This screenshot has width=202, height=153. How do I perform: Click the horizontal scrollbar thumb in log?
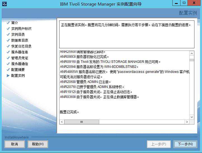tap(82, 122)
